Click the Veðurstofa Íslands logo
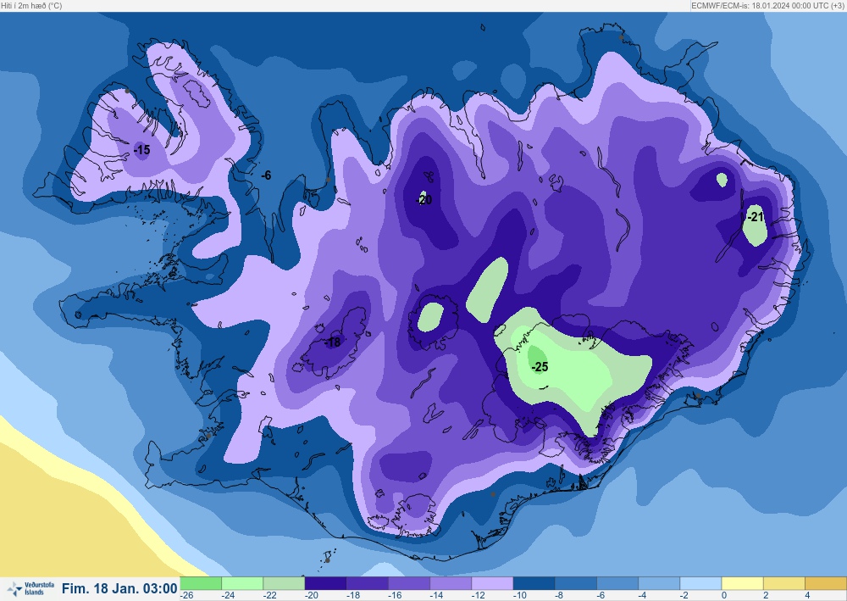The image size is (847, 601). pos(31,588)
